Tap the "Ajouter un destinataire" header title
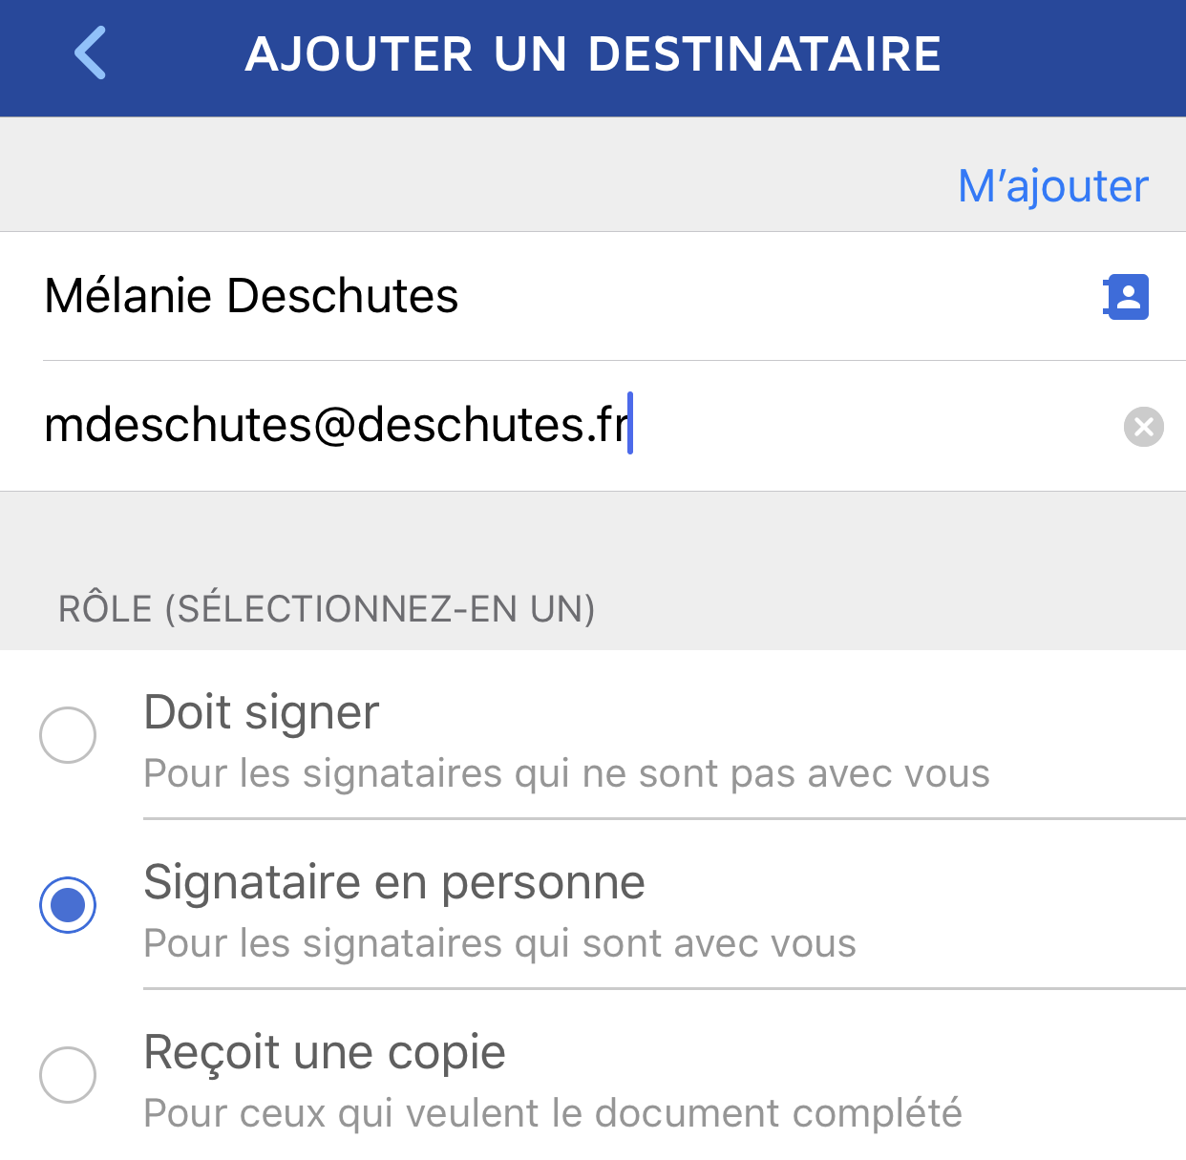The width and height of the screenshot is (1186, 1160). coord(593,53)
